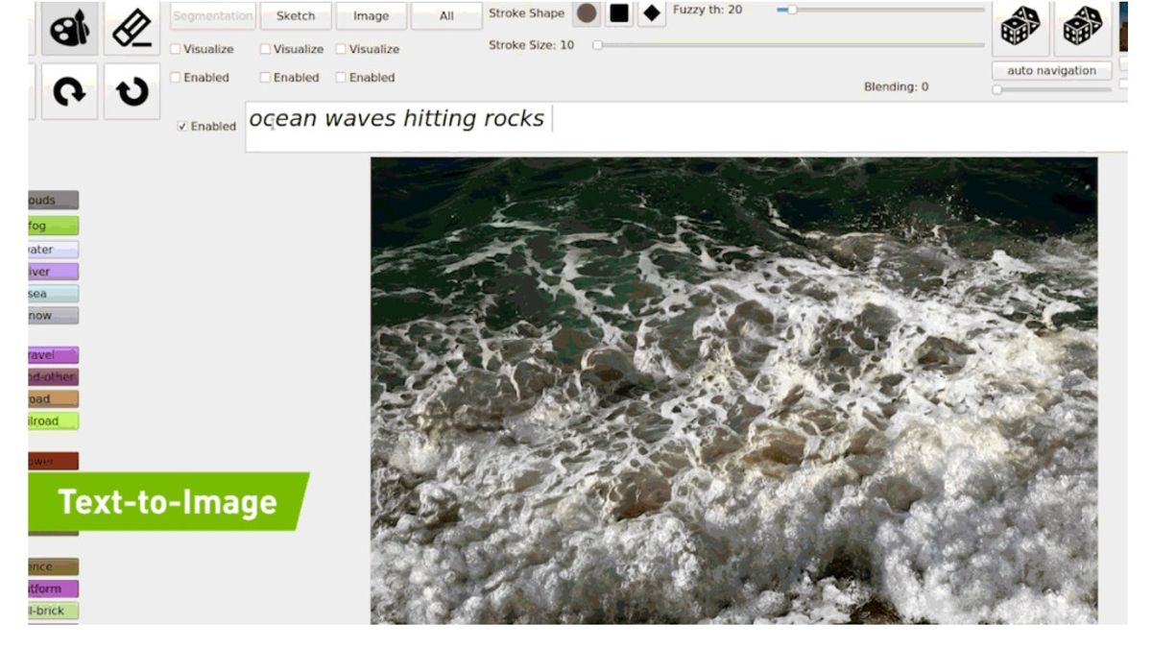Toggle Visualize checkbox under Image

pos(341,49)
